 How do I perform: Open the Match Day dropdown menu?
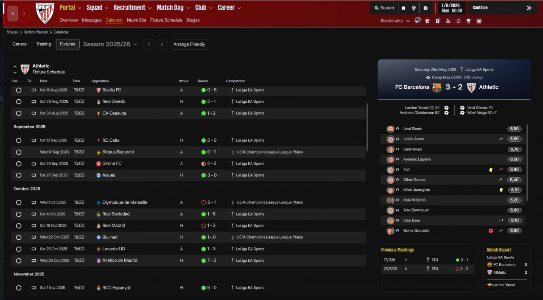click(173, 8)
